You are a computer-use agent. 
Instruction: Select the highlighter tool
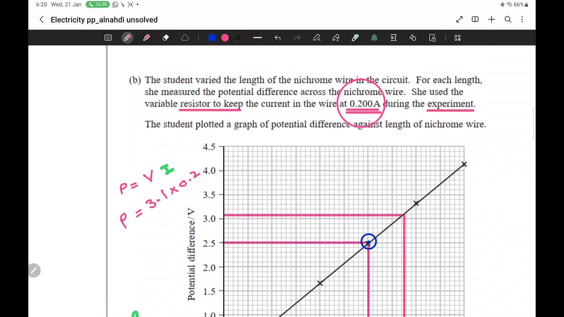coord(146,38)
